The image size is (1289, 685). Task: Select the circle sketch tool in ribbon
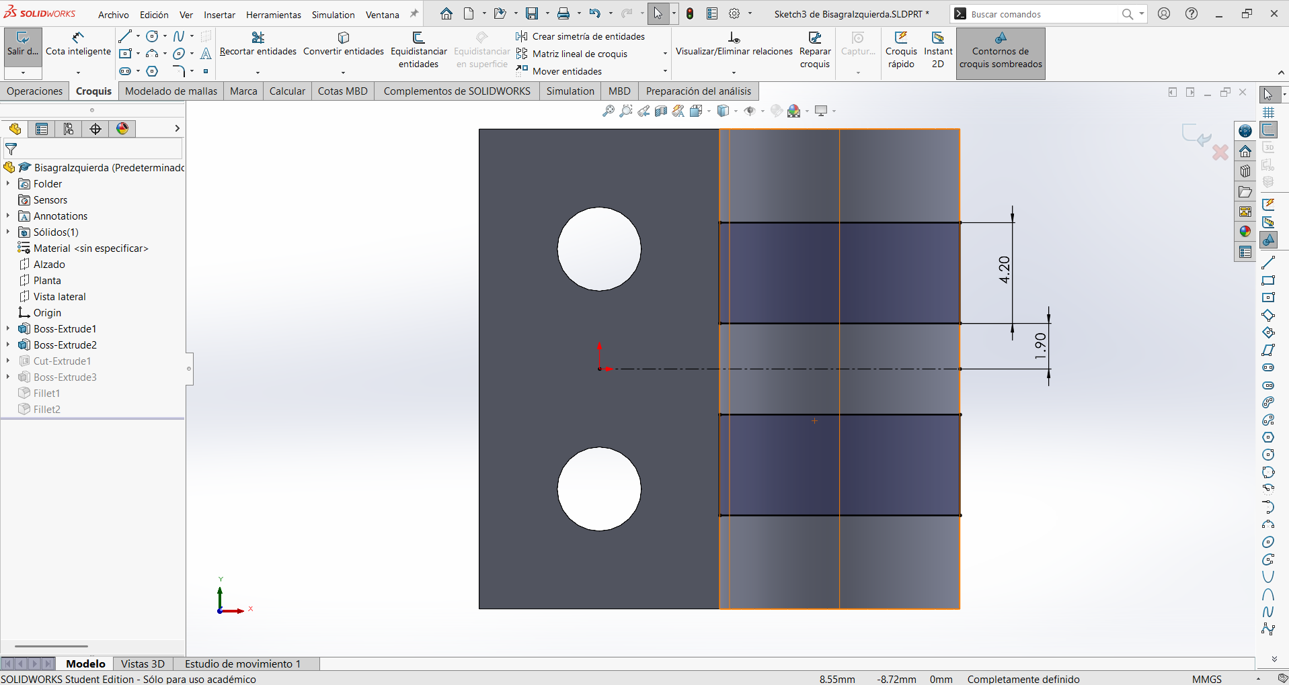(153, 36)
